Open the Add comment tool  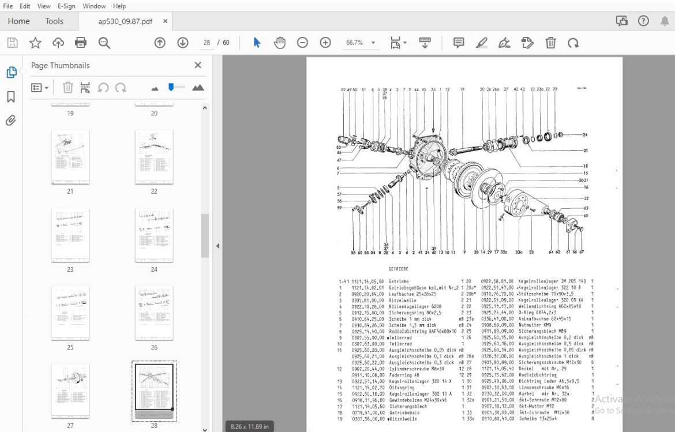(459, 43)
